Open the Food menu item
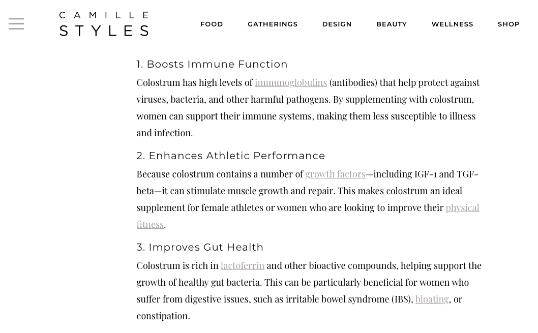538x333 pixels. pyautogui.click(x=212, y=24)
